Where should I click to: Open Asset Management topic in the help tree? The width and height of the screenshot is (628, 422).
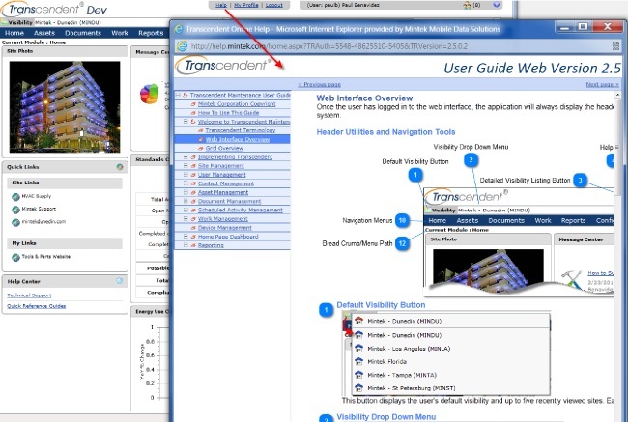(x=223, y=192)
